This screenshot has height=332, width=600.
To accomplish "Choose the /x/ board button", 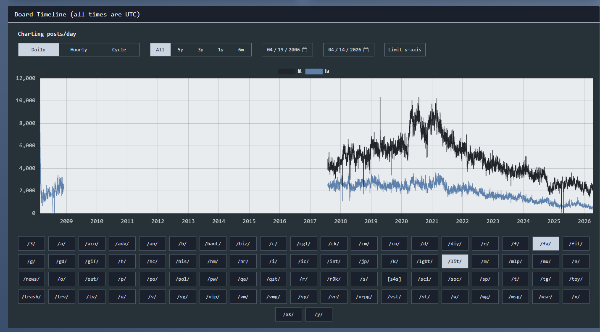I will 576,297.
